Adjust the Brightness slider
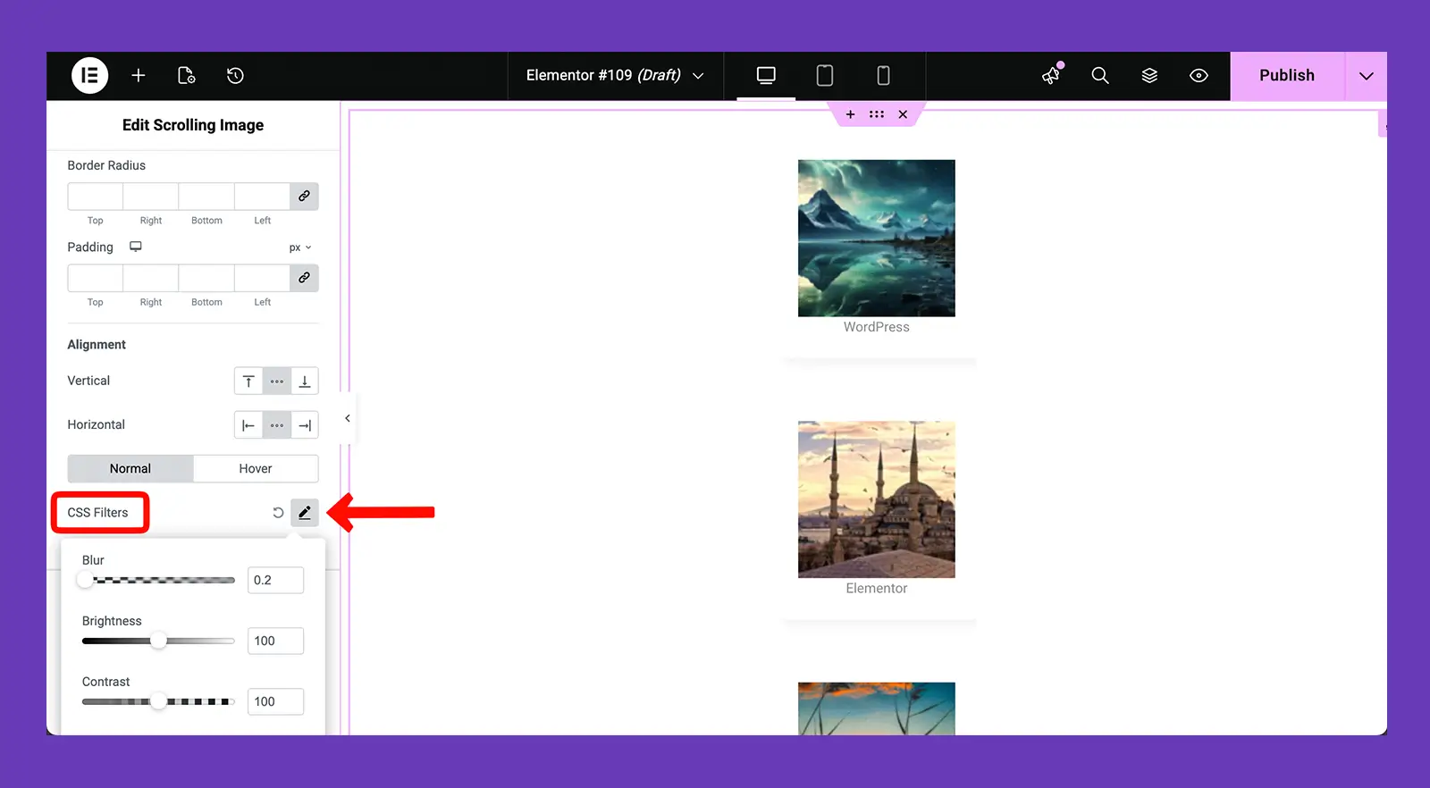This screenshot has height=788, width=1430. coord(158,641)
